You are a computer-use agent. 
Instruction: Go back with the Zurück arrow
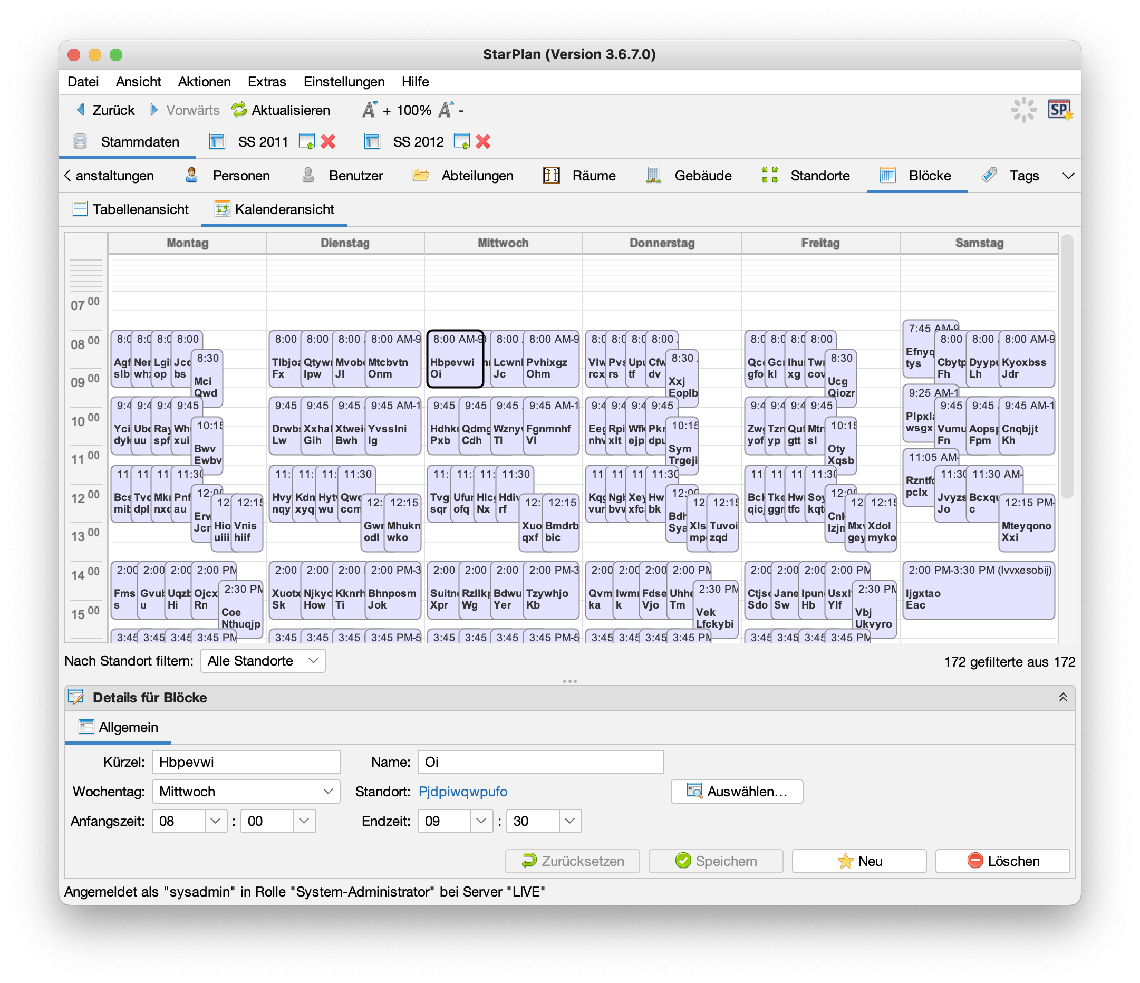(81, 110)
